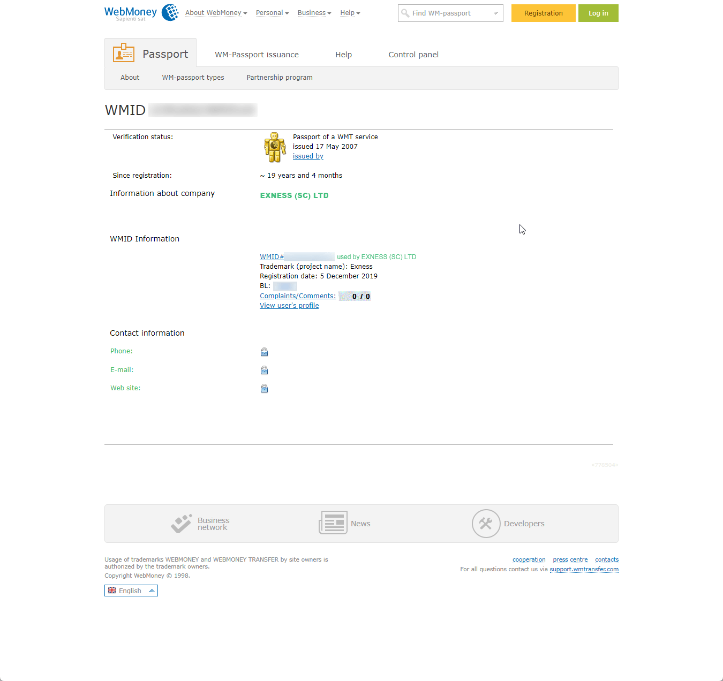Click the lock icon beside Phone

point(264,352)
